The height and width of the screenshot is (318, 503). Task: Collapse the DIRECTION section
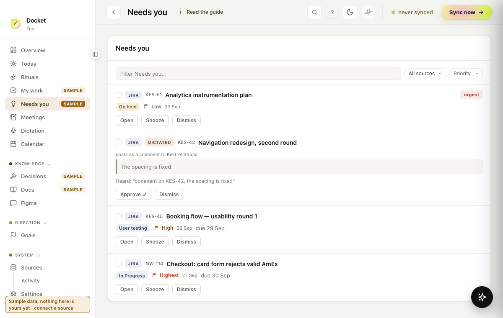[28, 223]
